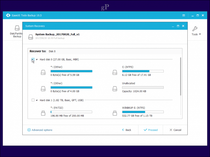The height and width of the screenshot is (157, 210).
Task: Check the Hard disk 1 checkbox
Action: (x=33, y=100)
